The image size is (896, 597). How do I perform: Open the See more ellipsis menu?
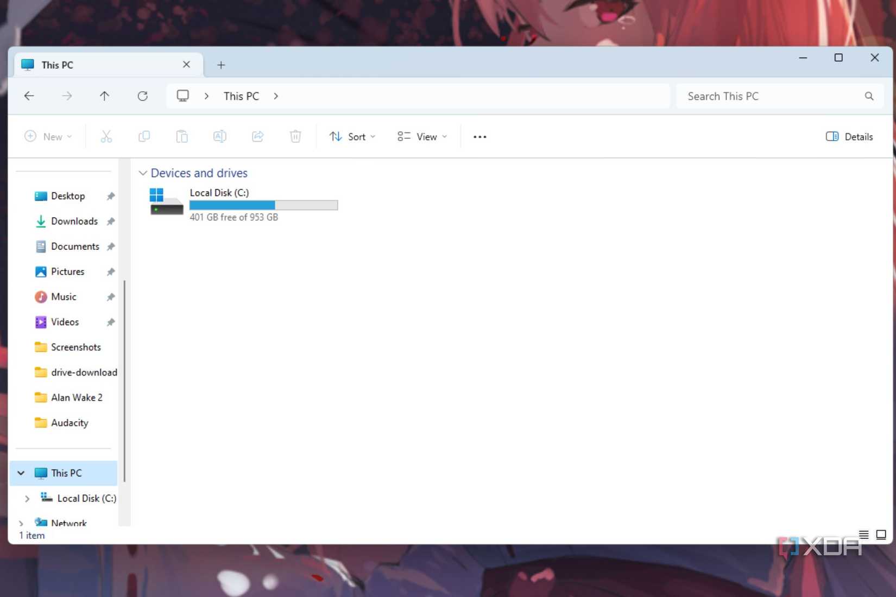tap(479, 137)
